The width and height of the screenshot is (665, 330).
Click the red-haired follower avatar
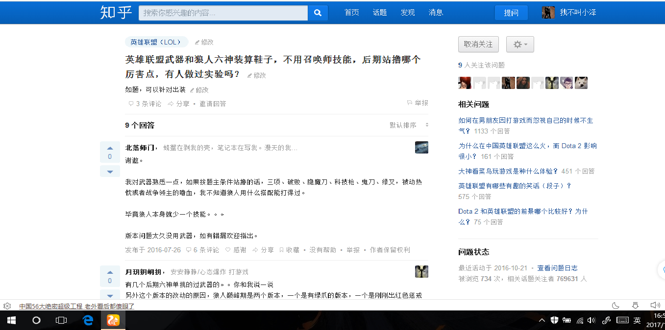click(x=465, y=83)
